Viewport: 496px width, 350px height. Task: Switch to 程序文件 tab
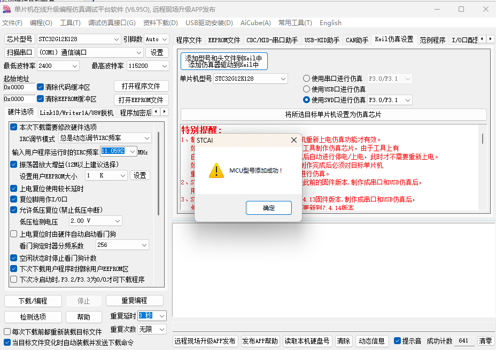(189, 40)
